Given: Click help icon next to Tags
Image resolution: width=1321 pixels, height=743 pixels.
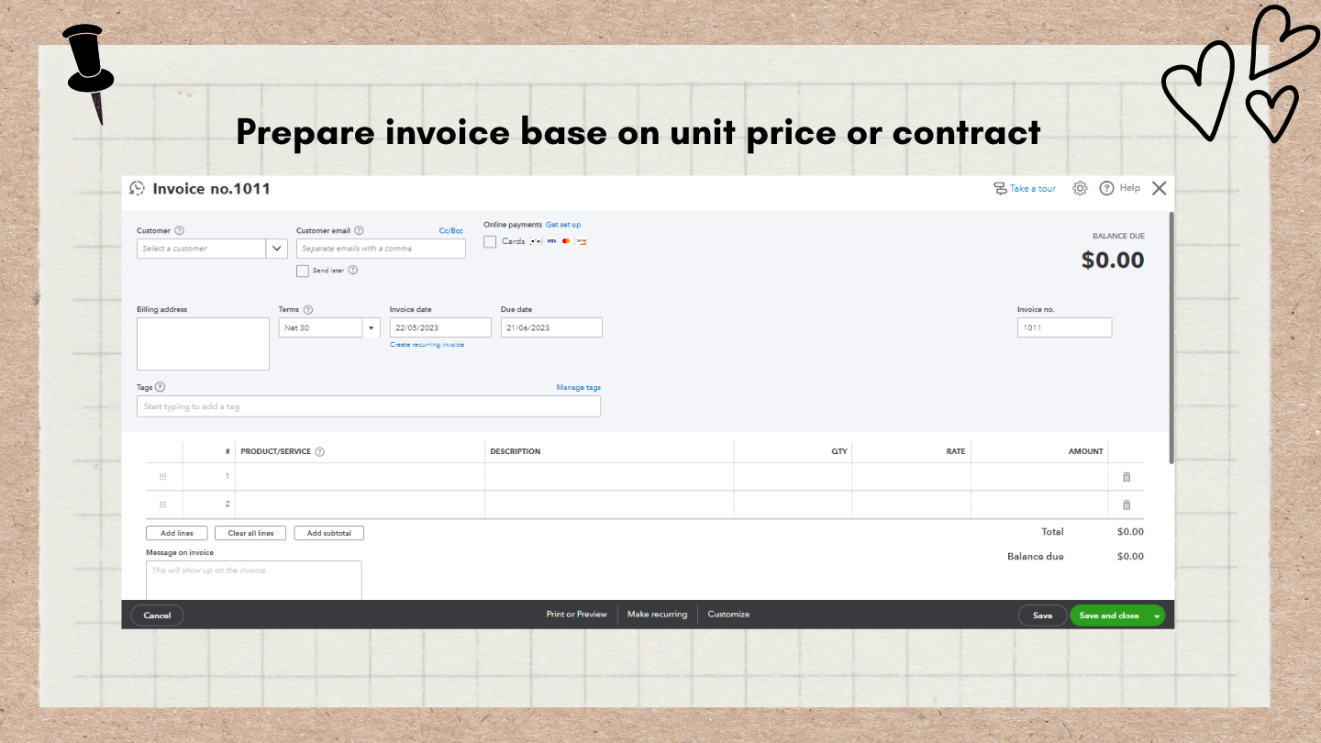Looking at the screenshot, I should 161,387.
